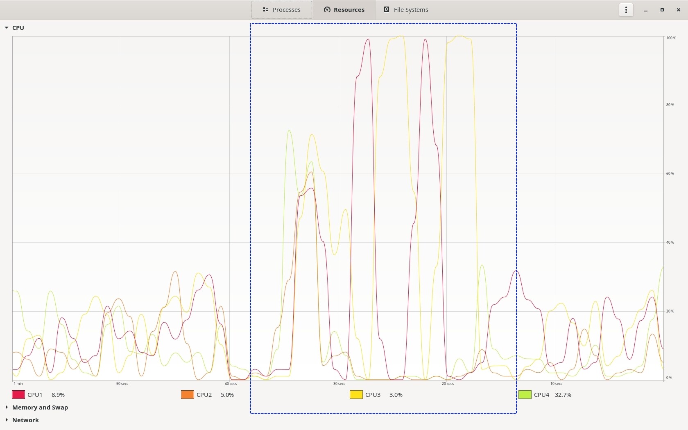Click the '30 secs' time axis label
The width and height of the screenshot is (688, 430).
click(339, 384)
